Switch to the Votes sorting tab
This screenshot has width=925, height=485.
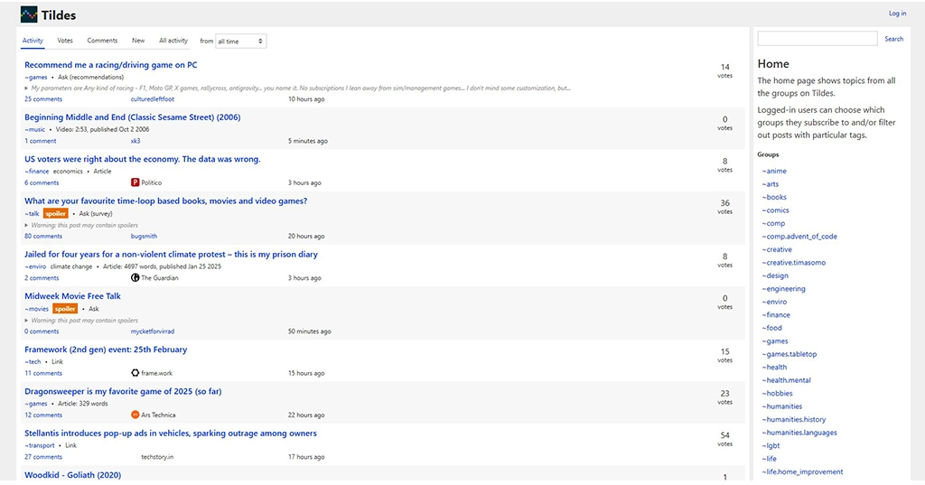(x=65, y=41)
